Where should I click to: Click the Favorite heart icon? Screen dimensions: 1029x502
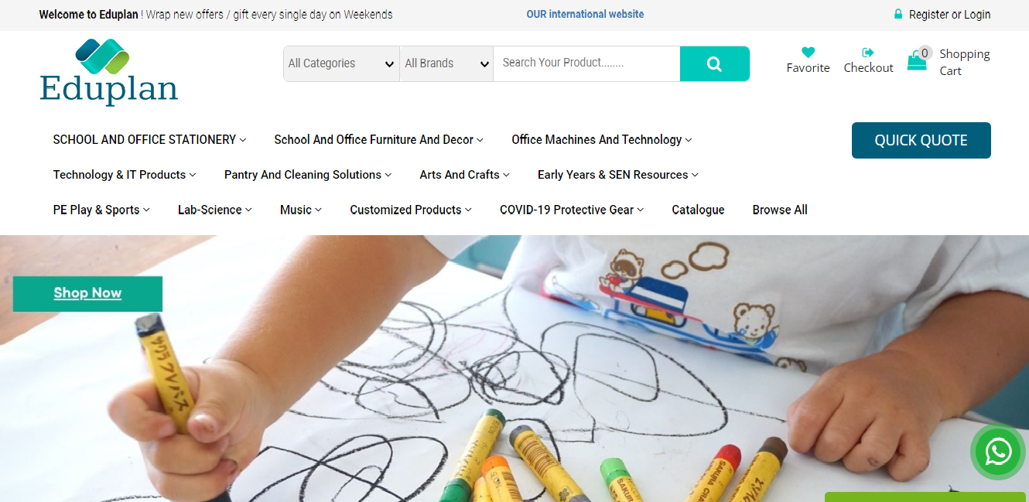point(808,53)
